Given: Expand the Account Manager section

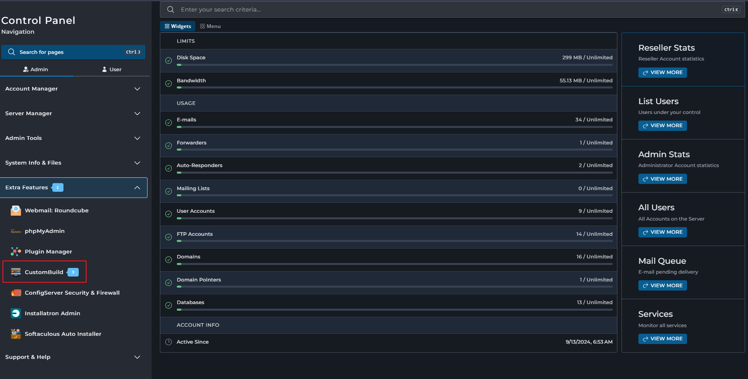Looking at the screenshot, I should (x=74, y=89).
